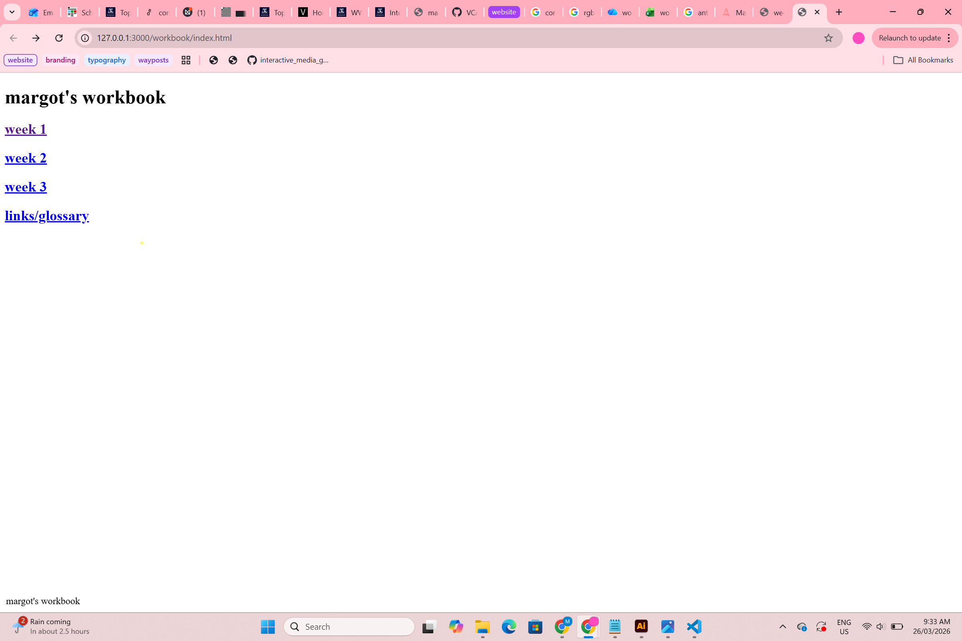The width and height of the screenshot is (962, 641).
Task: Open Chrome three-dot menu
Action: point(949,38)
